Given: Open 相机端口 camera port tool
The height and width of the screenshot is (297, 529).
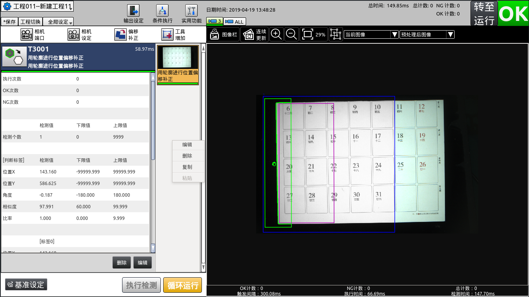Looking at the screenshot, I should point(33,35).
